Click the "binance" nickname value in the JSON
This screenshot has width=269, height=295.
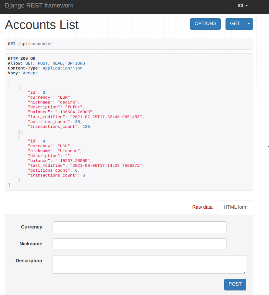[69, 151]
